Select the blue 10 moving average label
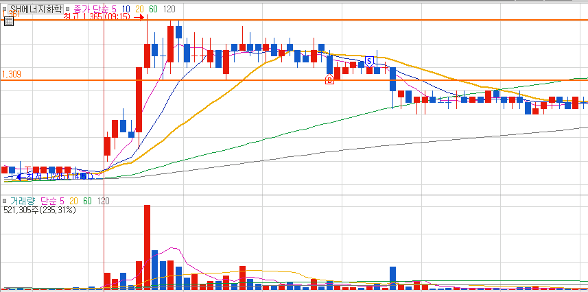 point(126,9)
